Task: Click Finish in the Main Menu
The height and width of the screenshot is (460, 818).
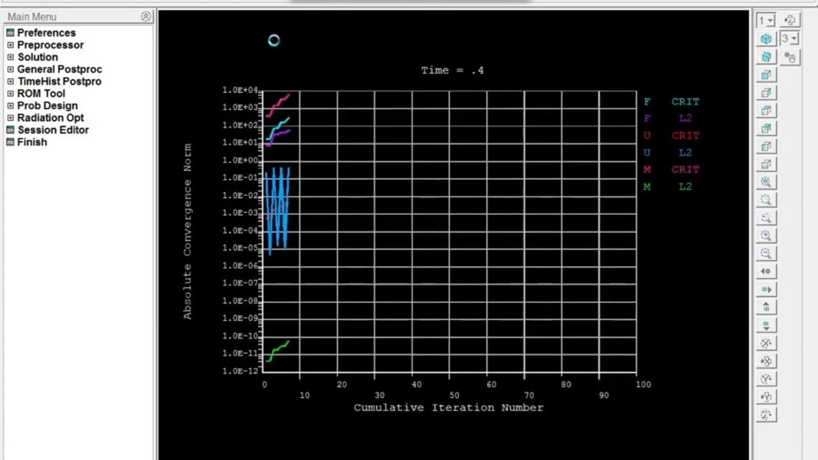Action: 32,142
